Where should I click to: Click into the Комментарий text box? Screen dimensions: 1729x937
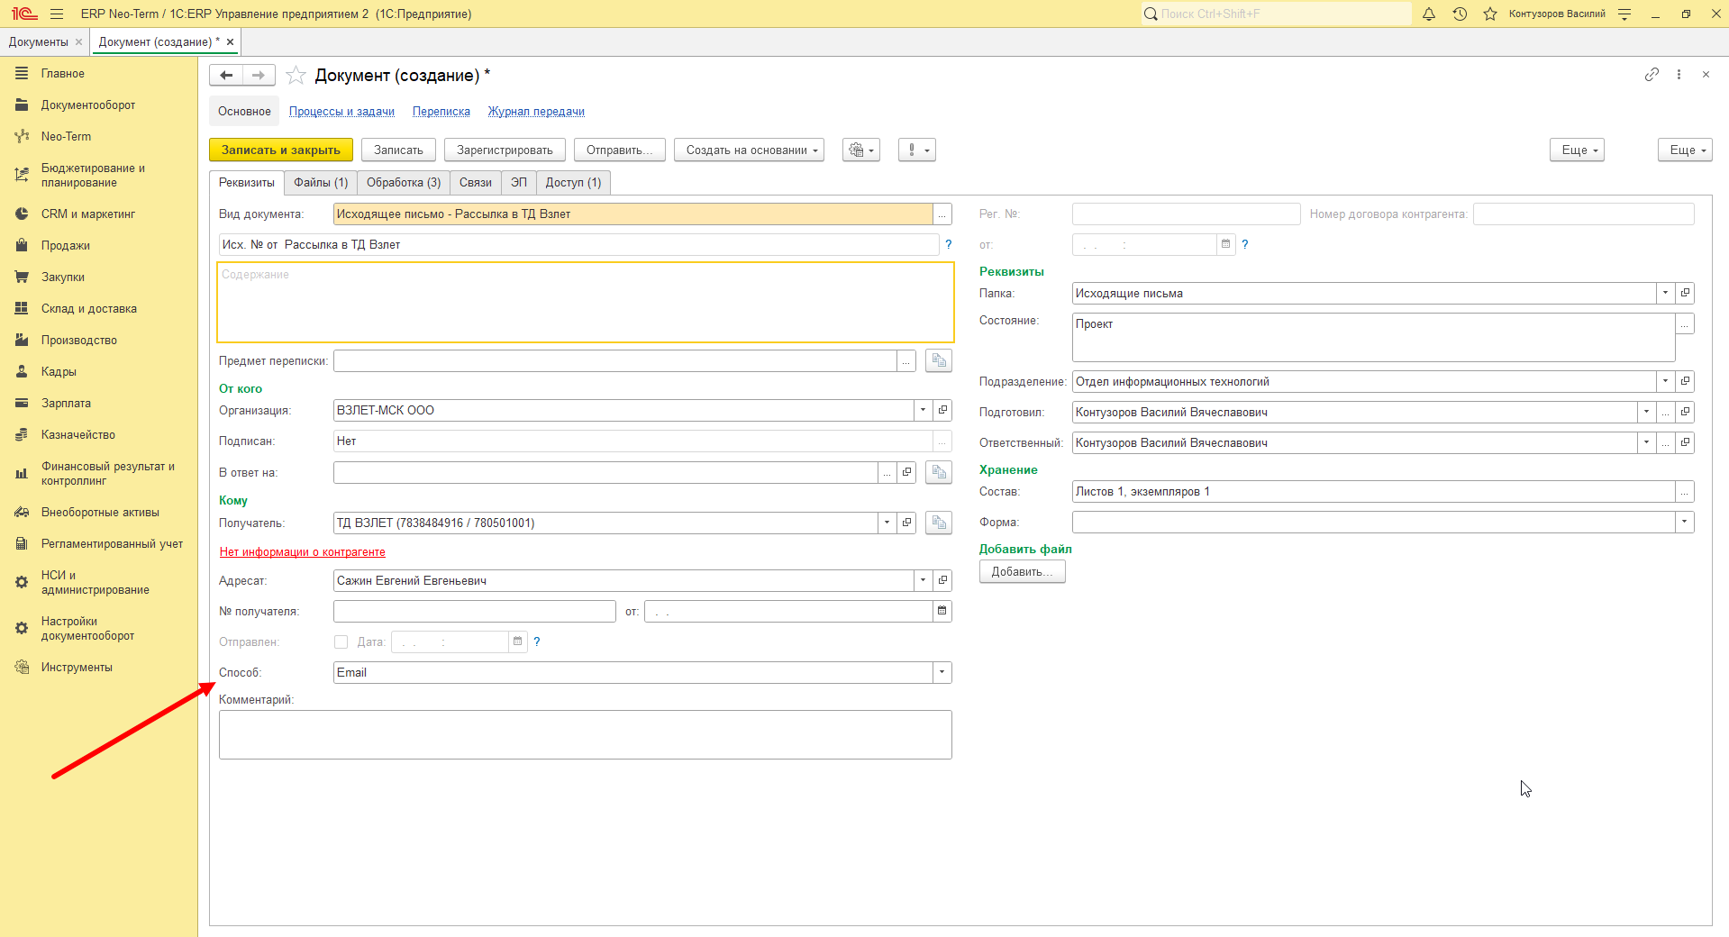[x=586, y=734]
